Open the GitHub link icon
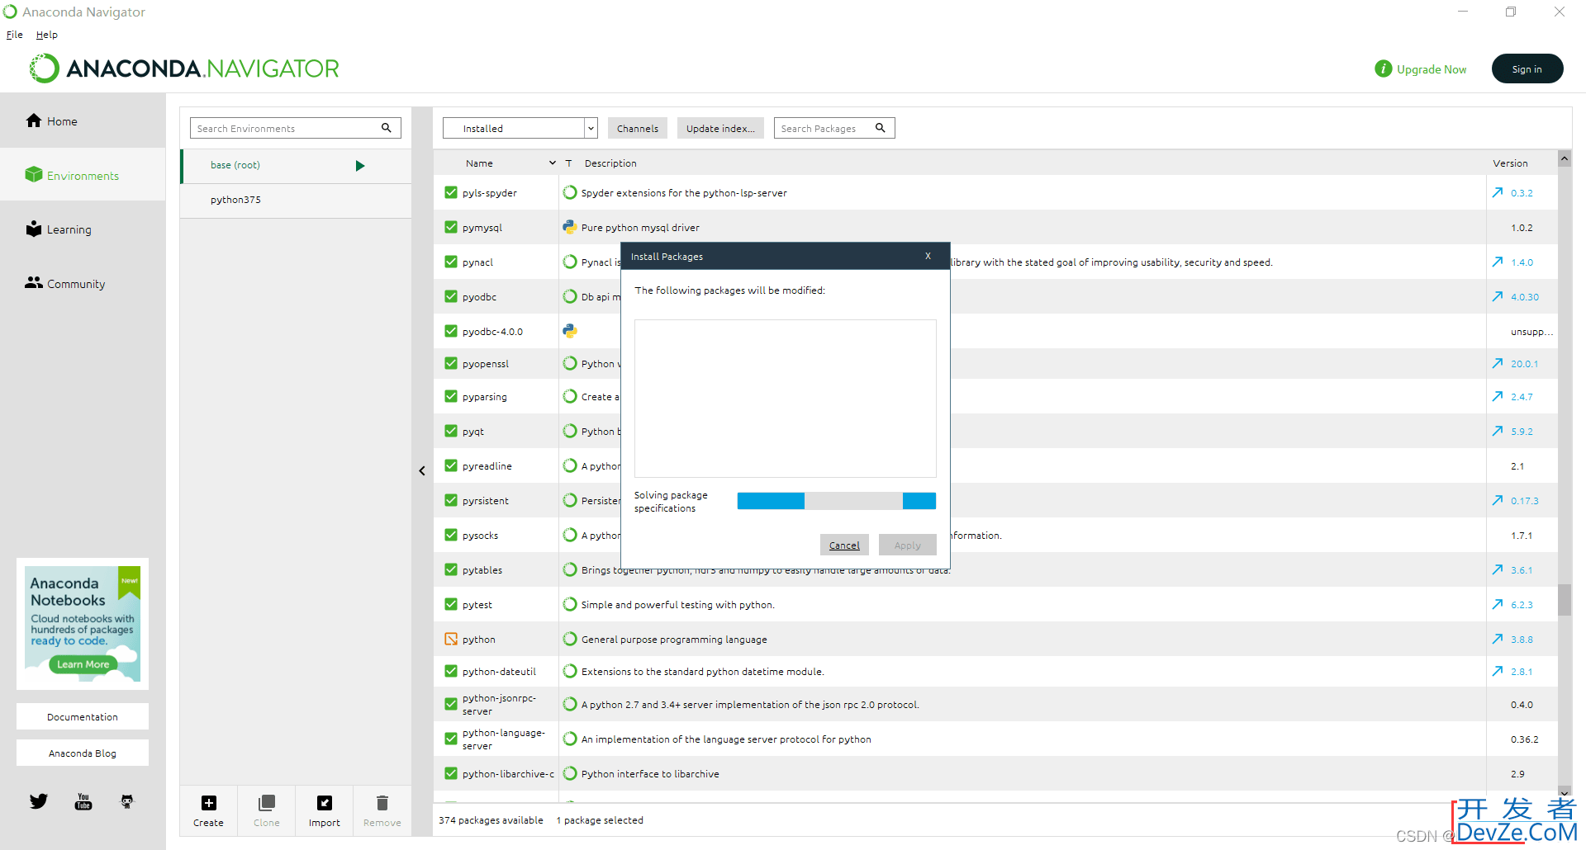This screenshot has height=850, width=1586. coord(127,801)
